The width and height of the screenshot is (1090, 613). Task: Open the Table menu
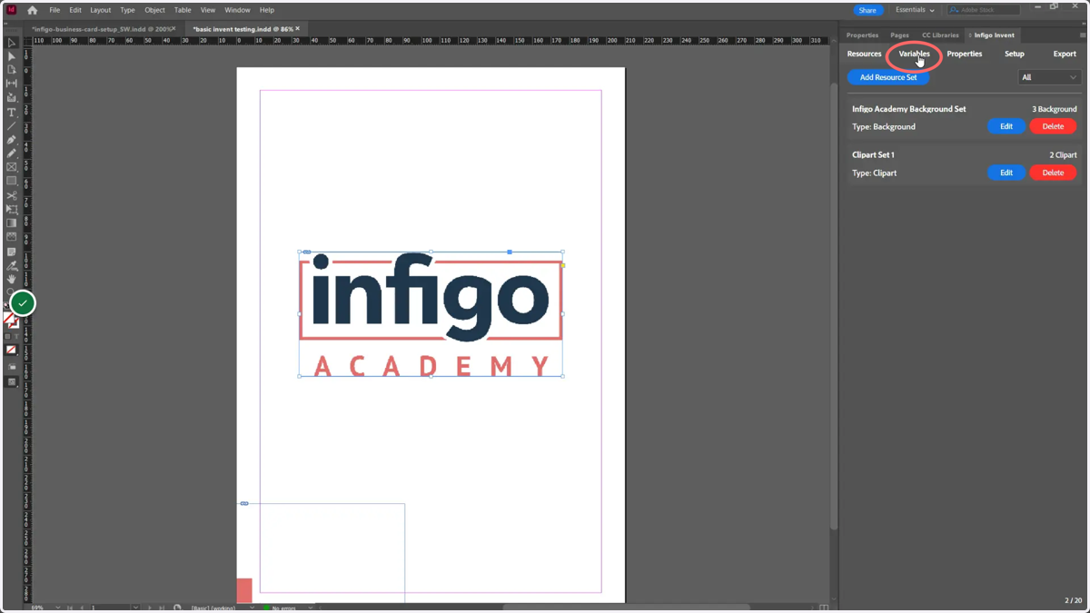pos(183,10)
